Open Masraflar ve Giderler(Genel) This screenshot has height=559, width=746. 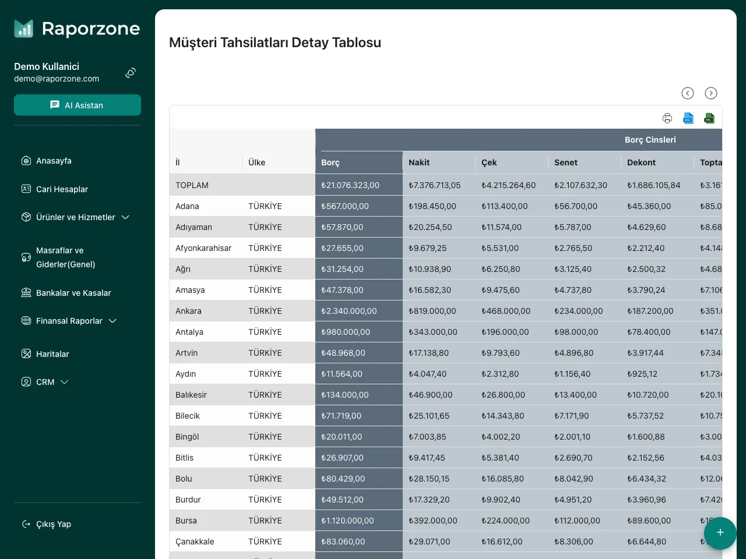tap(65, 257)
